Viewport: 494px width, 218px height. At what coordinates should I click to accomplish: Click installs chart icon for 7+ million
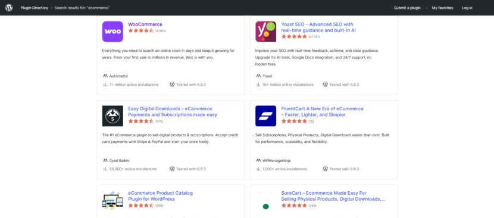pos(105,85)
